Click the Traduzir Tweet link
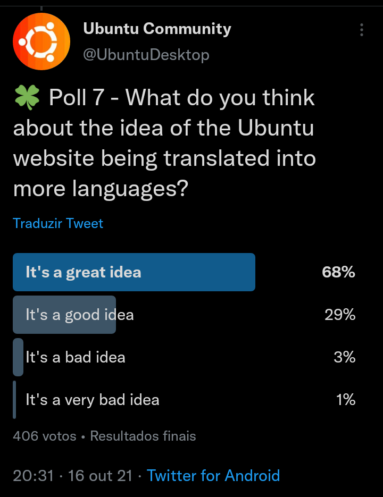Image resolution: width=383 pixels, height=497 pixels. click(x=58, y=223)
